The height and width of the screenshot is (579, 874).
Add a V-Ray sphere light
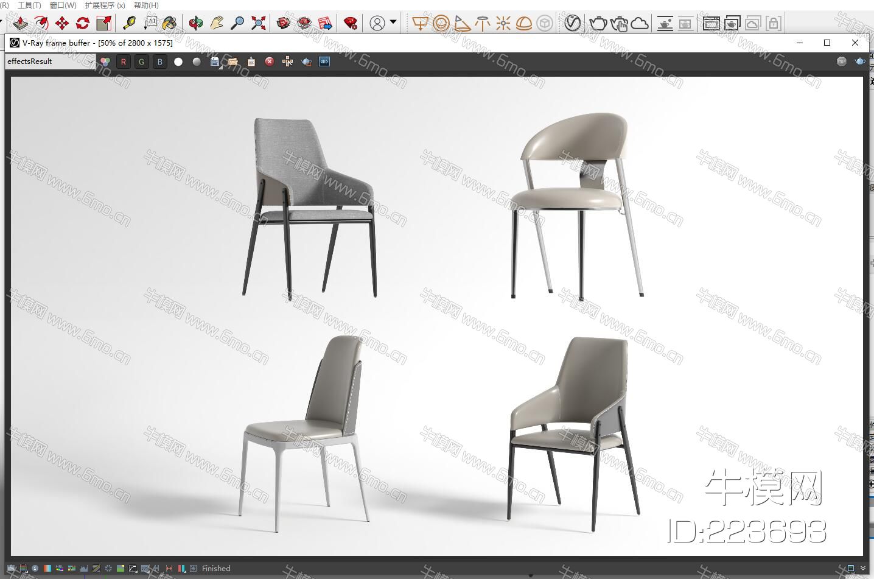click(x=441, y=23)
